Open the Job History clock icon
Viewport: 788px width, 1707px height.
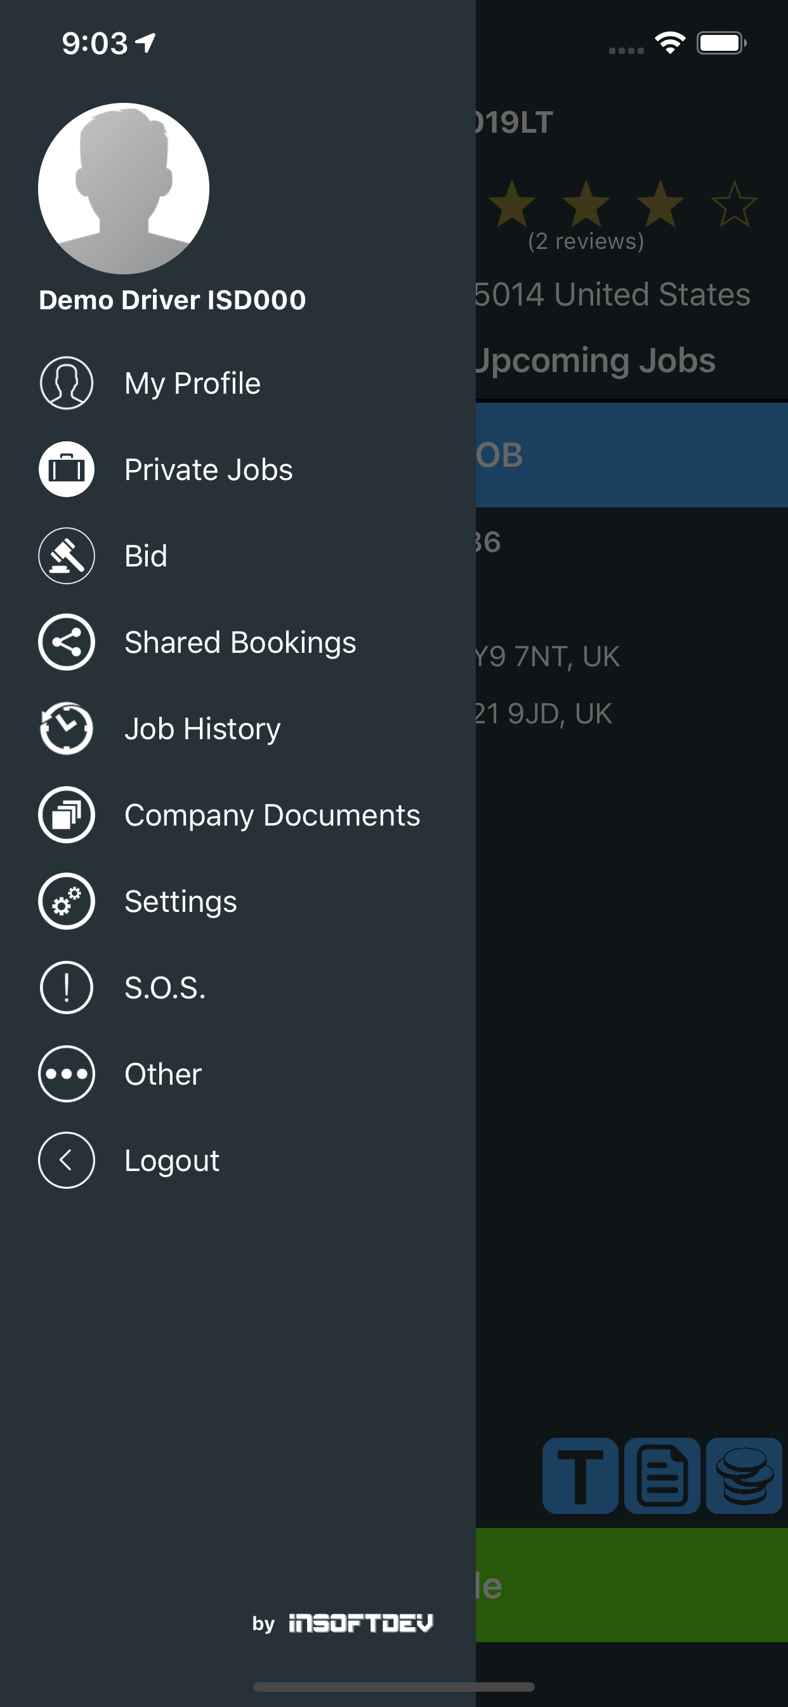pos(66,728)
